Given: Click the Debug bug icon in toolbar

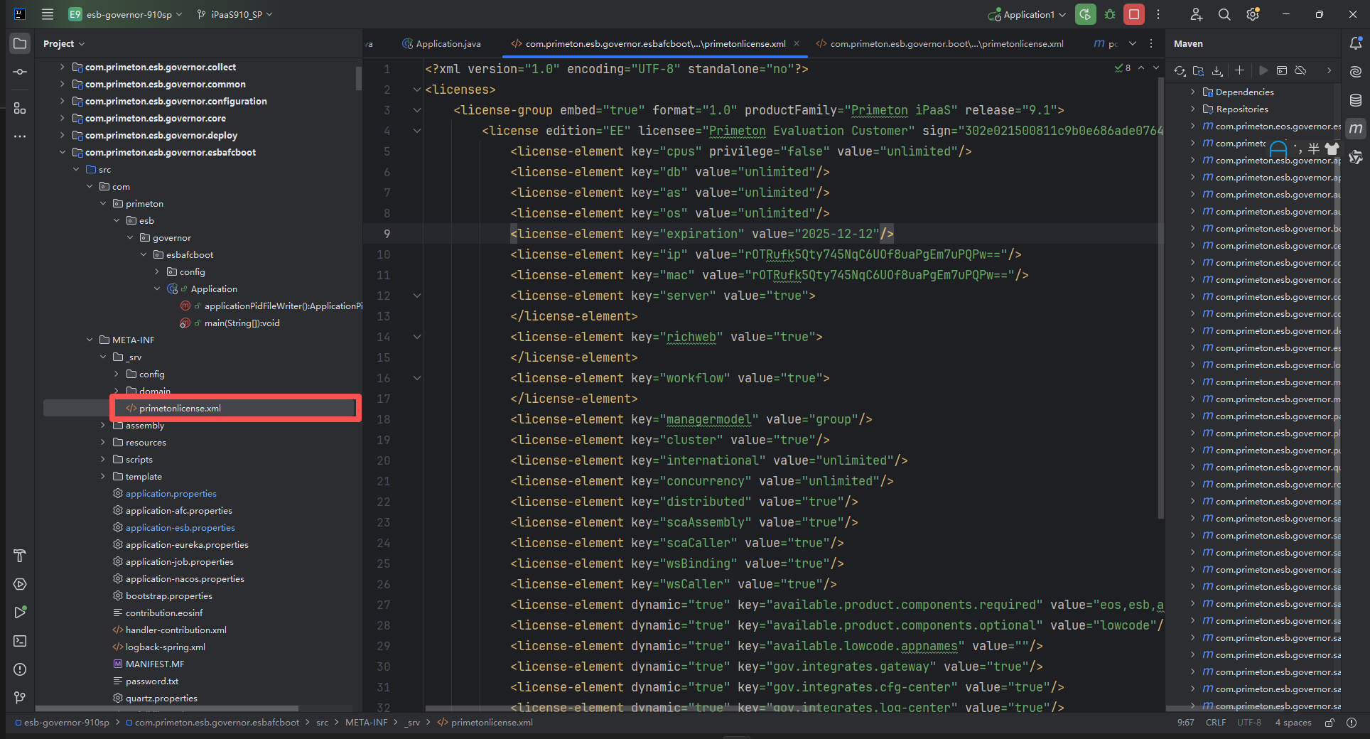Looking at the screenshot, I should click(1109, 14).
